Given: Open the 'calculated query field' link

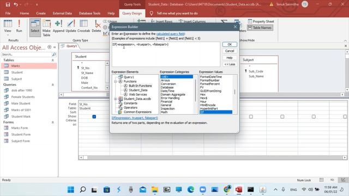Looking at the screenshot, I should click(x=171, y=34).
